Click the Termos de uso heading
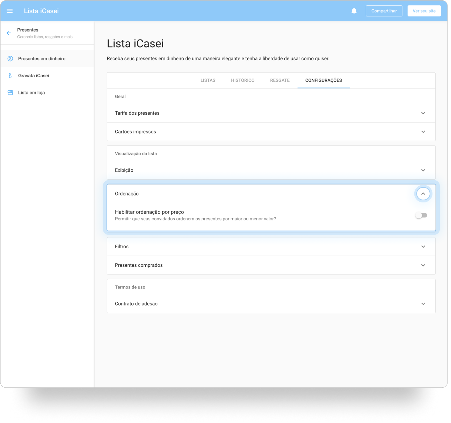 [x=130, y=287]
